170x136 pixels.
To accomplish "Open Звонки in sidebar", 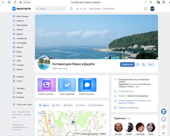I will (18, 30).
